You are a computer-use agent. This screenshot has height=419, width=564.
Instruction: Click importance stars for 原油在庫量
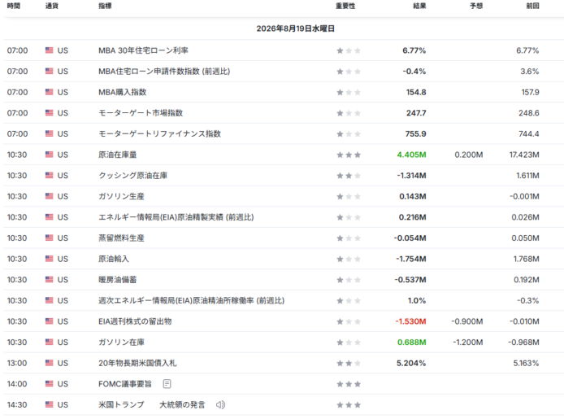click(x=349, y=155)
